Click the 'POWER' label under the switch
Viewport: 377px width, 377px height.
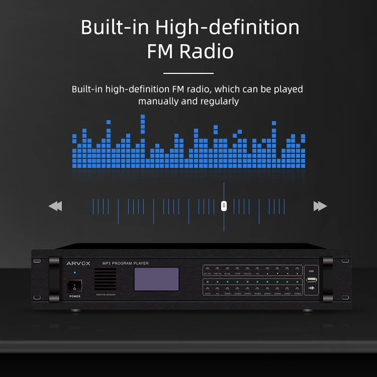[75, 296]
